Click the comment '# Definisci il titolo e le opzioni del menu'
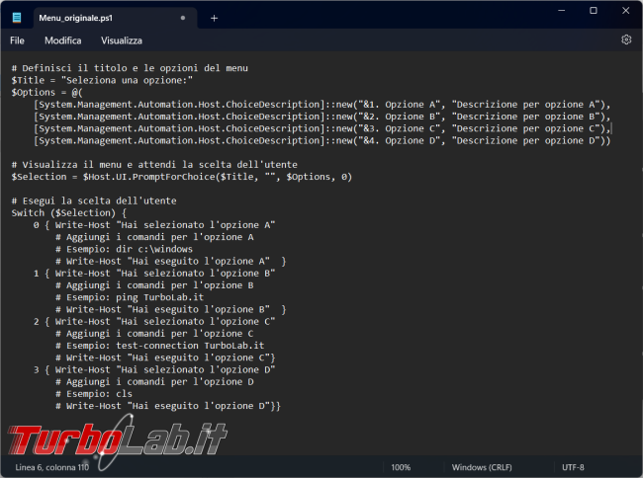Image resolution: width=643 pixels, height=478 pixels. pos(130,68)
